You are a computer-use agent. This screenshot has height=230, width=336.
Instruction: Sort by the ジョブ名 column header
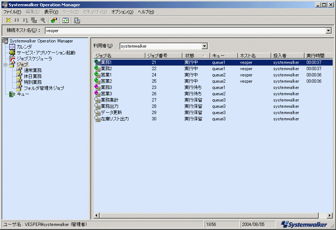click(x=120, y=56)
